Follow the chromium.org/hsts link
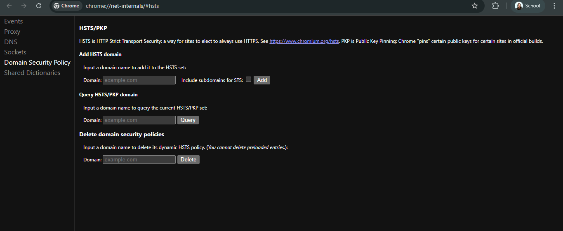 click(304, 41)
